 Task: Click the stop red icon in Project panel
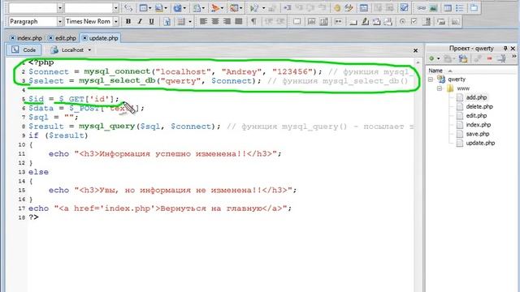point(489,58)
